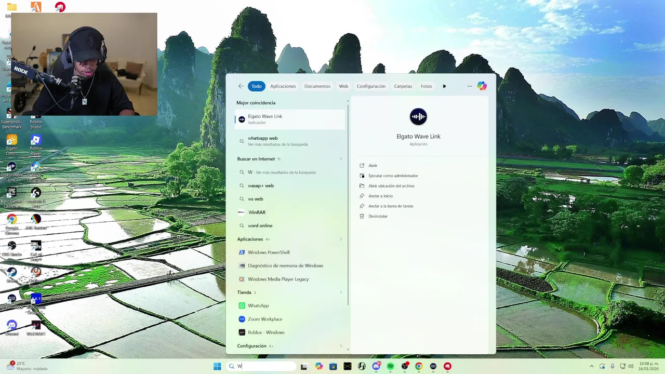Expand the Tienda results section arrow
665x374 pixels.
[x=341, y=292]
